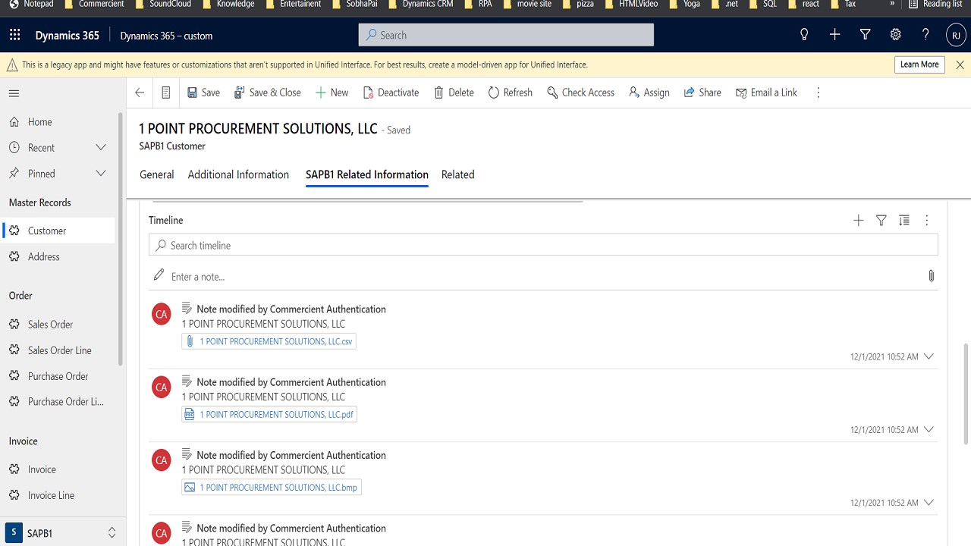Click the timeline sort/expand list icon
The image size is (971, 546).
[903, 220]
